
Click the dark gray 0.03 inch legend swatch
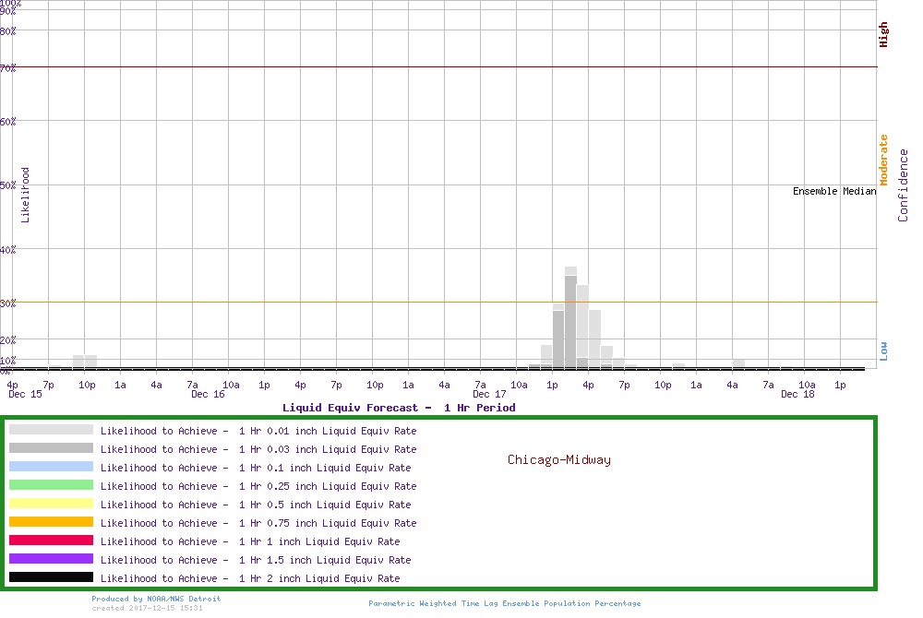51,448
